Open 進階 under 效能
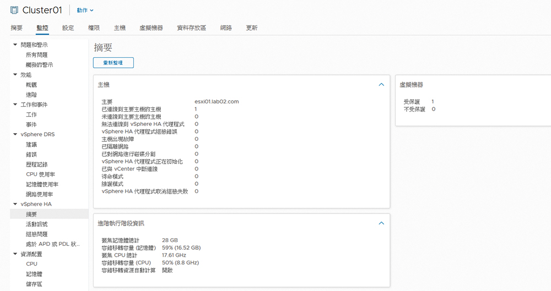 (31, 95)
